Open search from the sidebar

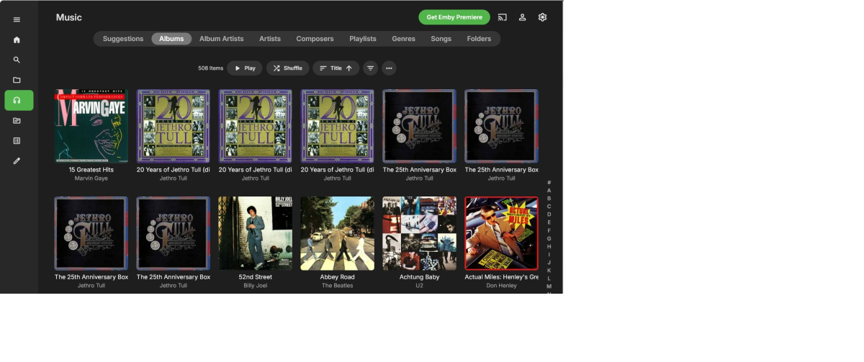pyautogui.click(x=17, y=60)
